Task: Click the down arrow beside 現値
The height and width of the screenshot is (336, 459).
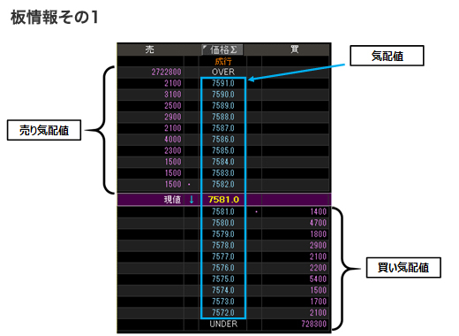Action: pyautogui.click(x=192, y=200)
